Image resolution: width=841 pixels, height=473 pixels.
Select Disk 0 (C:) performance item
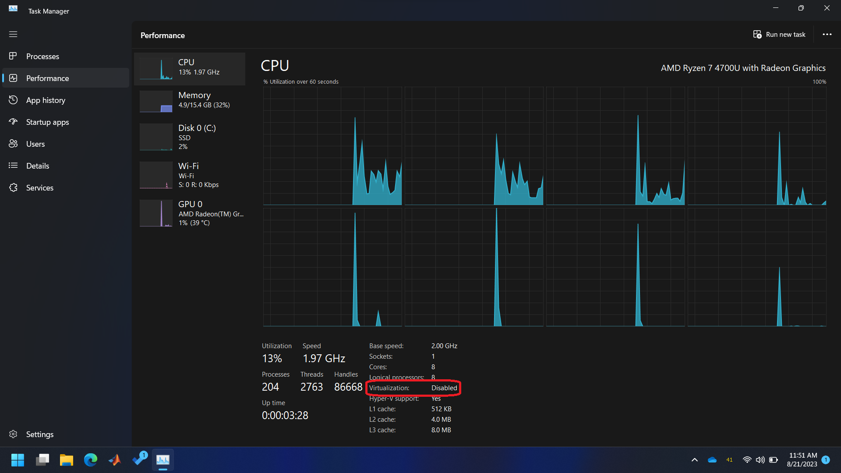[x=189, y=137]
